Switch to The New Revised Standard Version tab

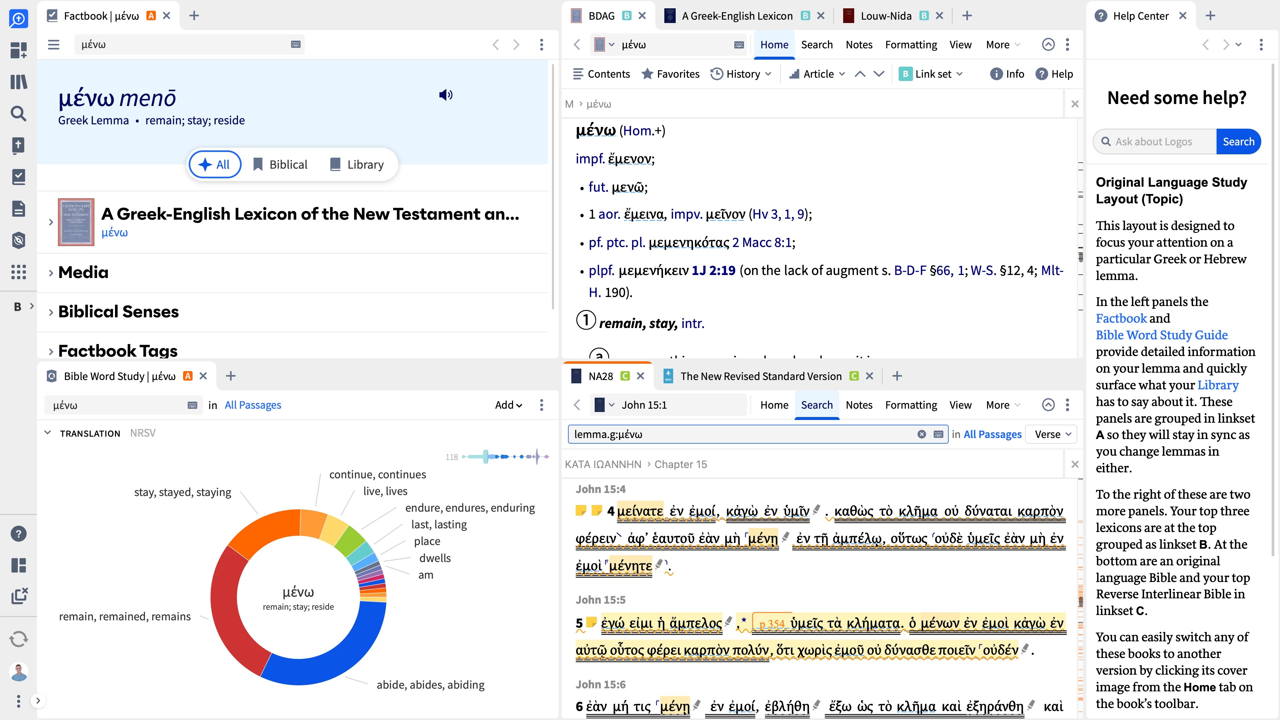tap(760, 376)
